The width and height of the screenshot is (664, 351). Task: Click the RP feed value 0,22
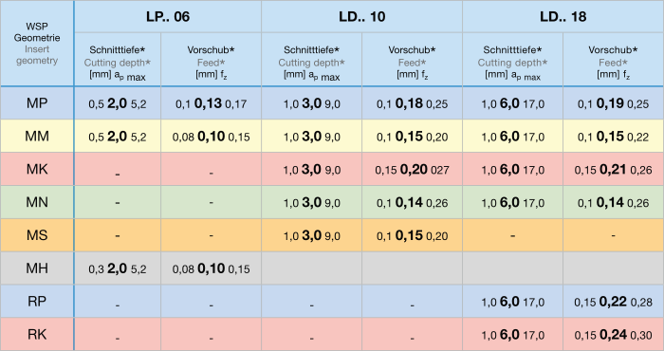(613, 302)
